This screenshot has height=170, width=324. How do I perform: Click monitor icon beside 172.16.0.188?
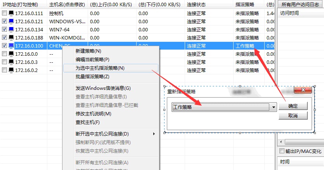tap(11, 38)
